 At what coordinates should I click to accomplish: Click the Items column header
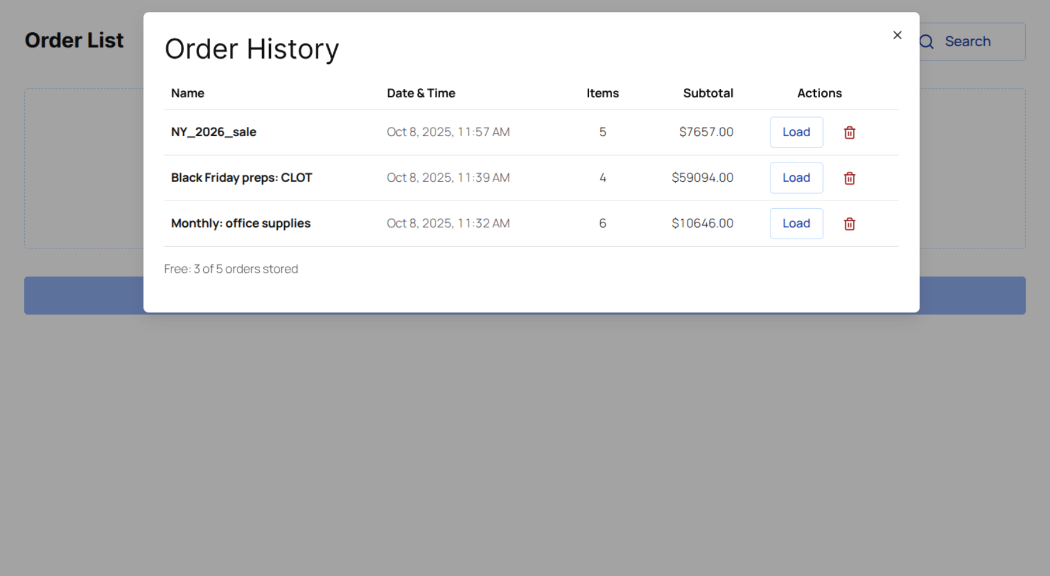(x=602, y=93)
